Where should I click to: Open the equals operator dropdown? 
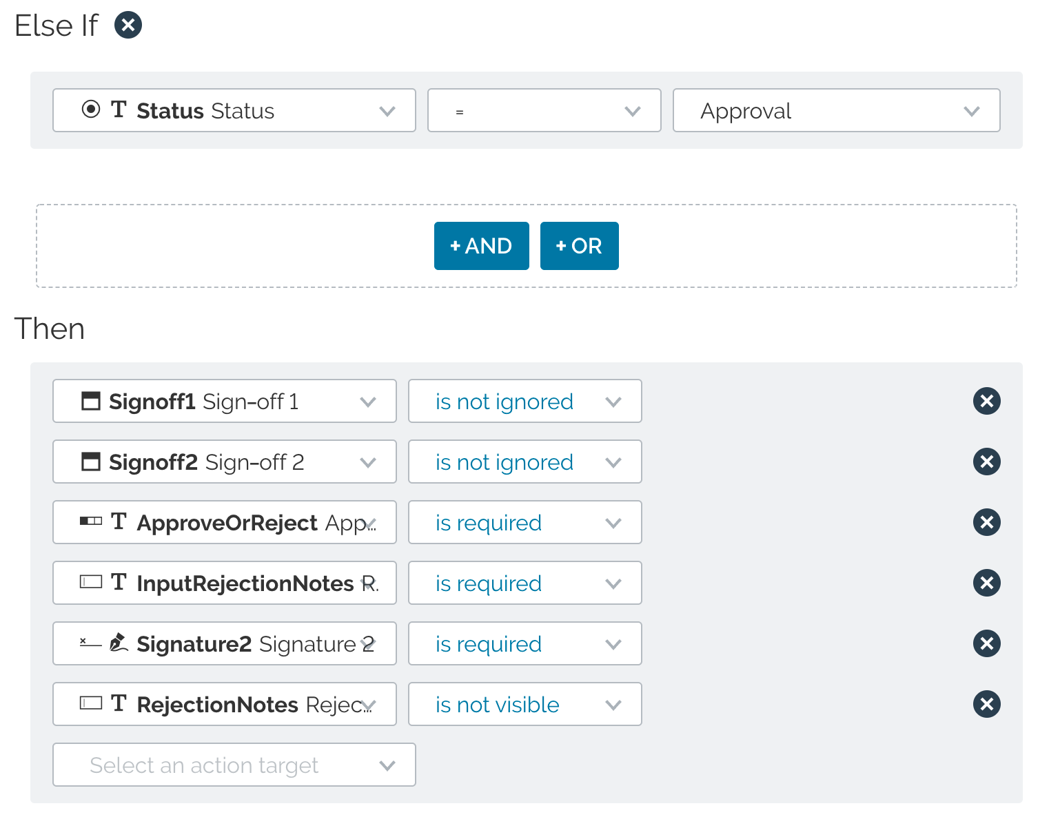[544, 110]
